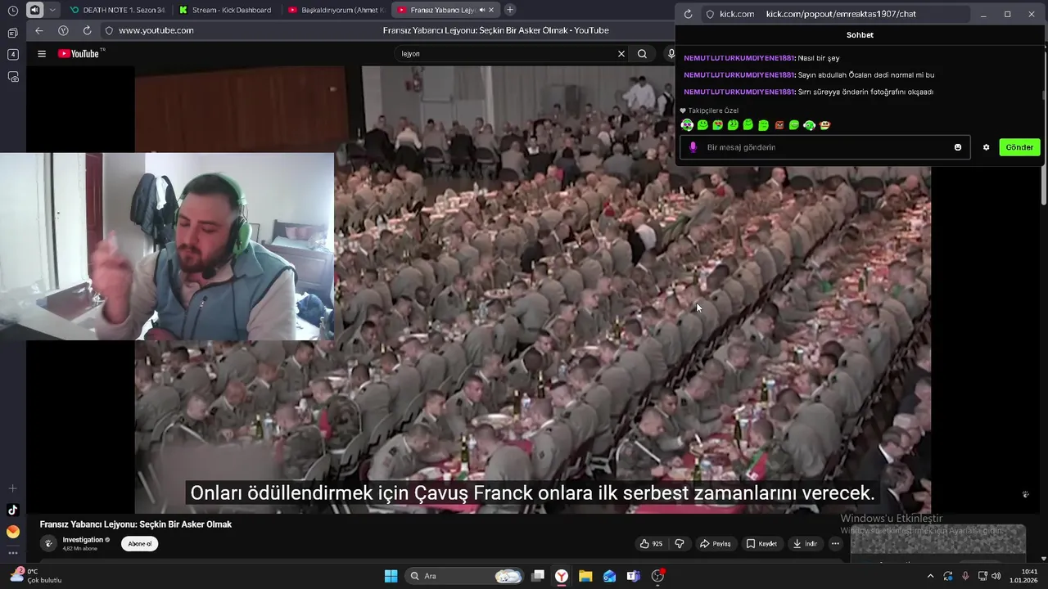Open the orange sidebar app icon

12,532
